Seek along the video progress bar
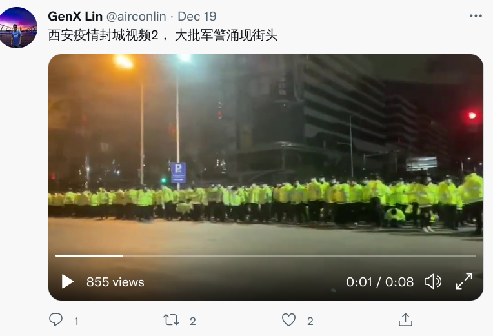The image size is (493, 336). coord(266,256)
